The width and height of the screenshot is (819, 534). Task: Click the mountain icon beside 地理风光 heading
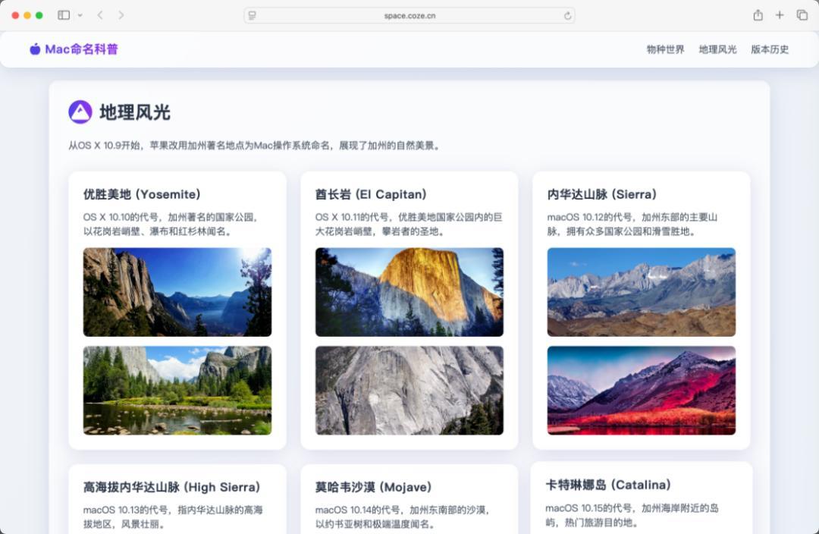80,112
